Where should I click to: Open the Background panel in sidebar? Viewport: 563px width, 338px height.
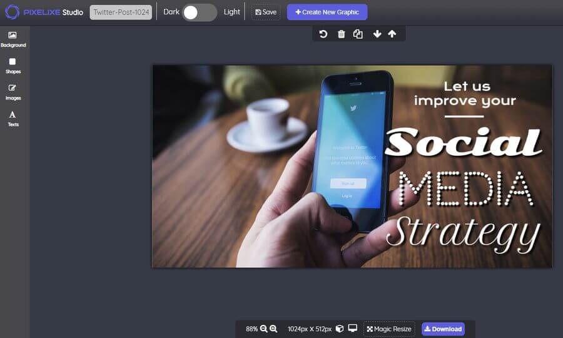13,39
